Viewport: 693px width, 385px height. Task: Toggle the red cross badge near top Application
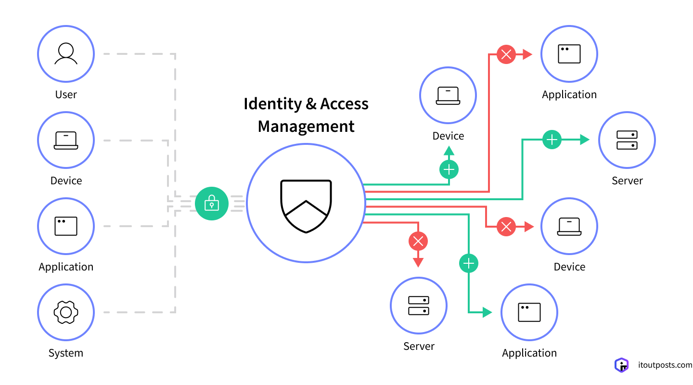[506, 54]
